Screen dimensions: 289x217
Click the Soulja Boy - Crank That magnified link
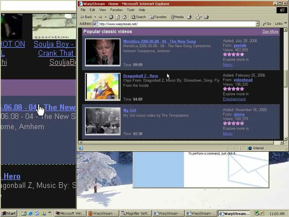(x=55, y=49)
